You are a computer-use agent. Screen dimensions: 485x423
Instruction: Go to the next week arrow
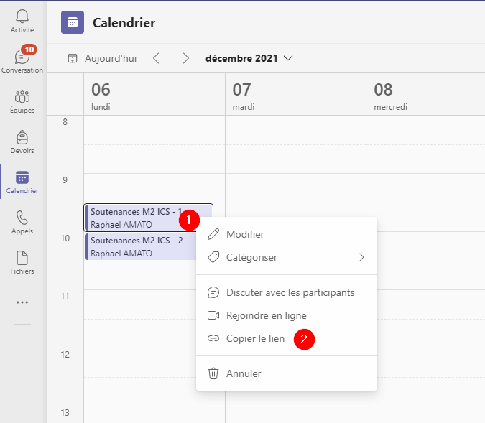point(185,58)
